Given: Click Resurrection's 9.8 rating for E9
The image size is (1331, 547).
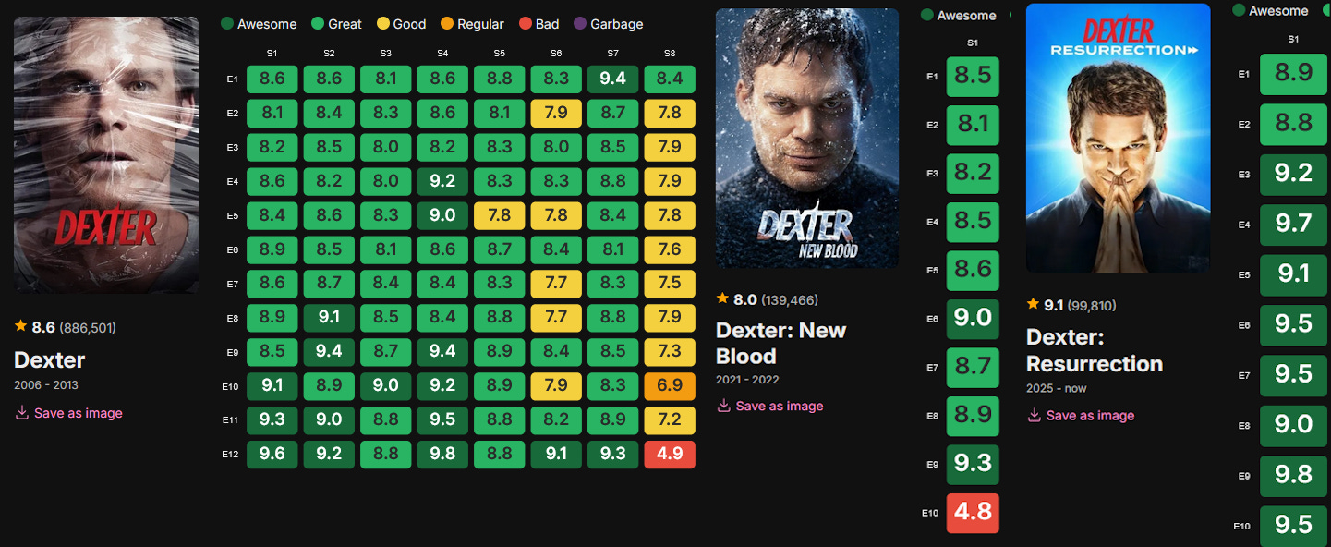Looking at the screenshot, I should (x=1293, y=474).
